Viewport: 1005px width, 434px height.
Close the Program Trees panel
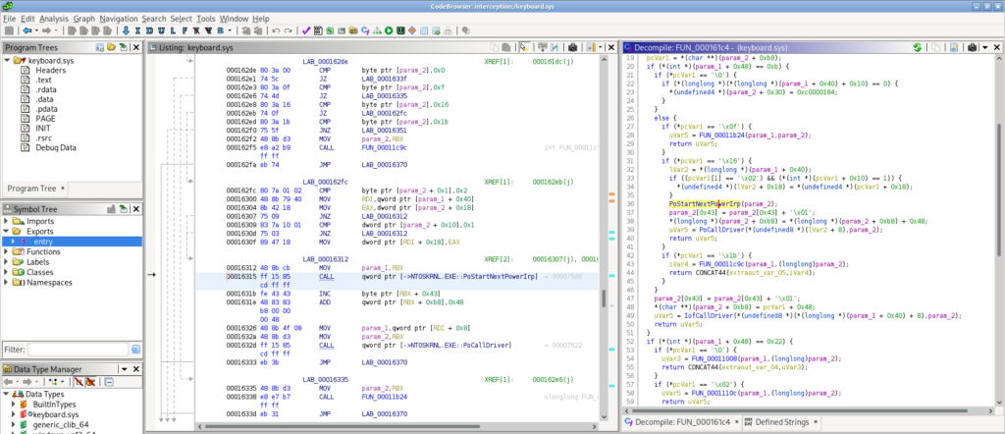(136, 47)
